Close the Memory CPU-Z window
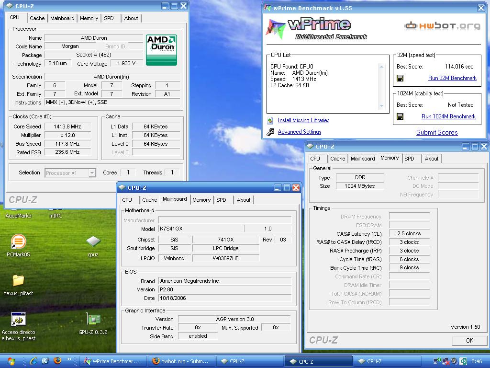This screenshot has width=490, height=368. pos(484,147)
